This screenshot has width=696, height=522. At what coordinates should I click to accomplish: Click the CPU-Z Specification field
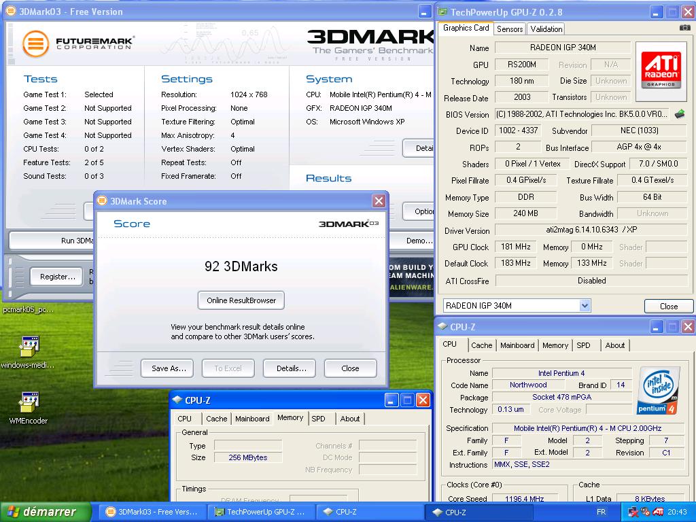[588, 428]
